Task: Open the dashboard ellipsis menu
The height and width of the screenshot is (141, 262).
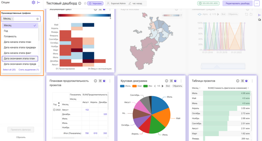Action: (257, 3)
